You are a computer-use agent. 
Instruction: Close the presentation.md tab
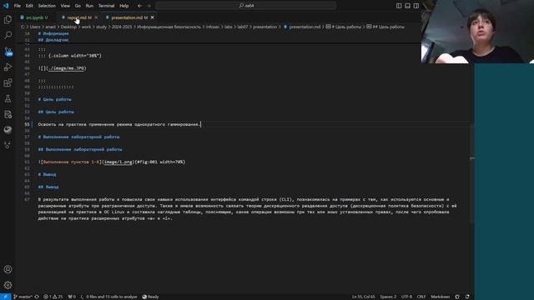tap(152, 17)
